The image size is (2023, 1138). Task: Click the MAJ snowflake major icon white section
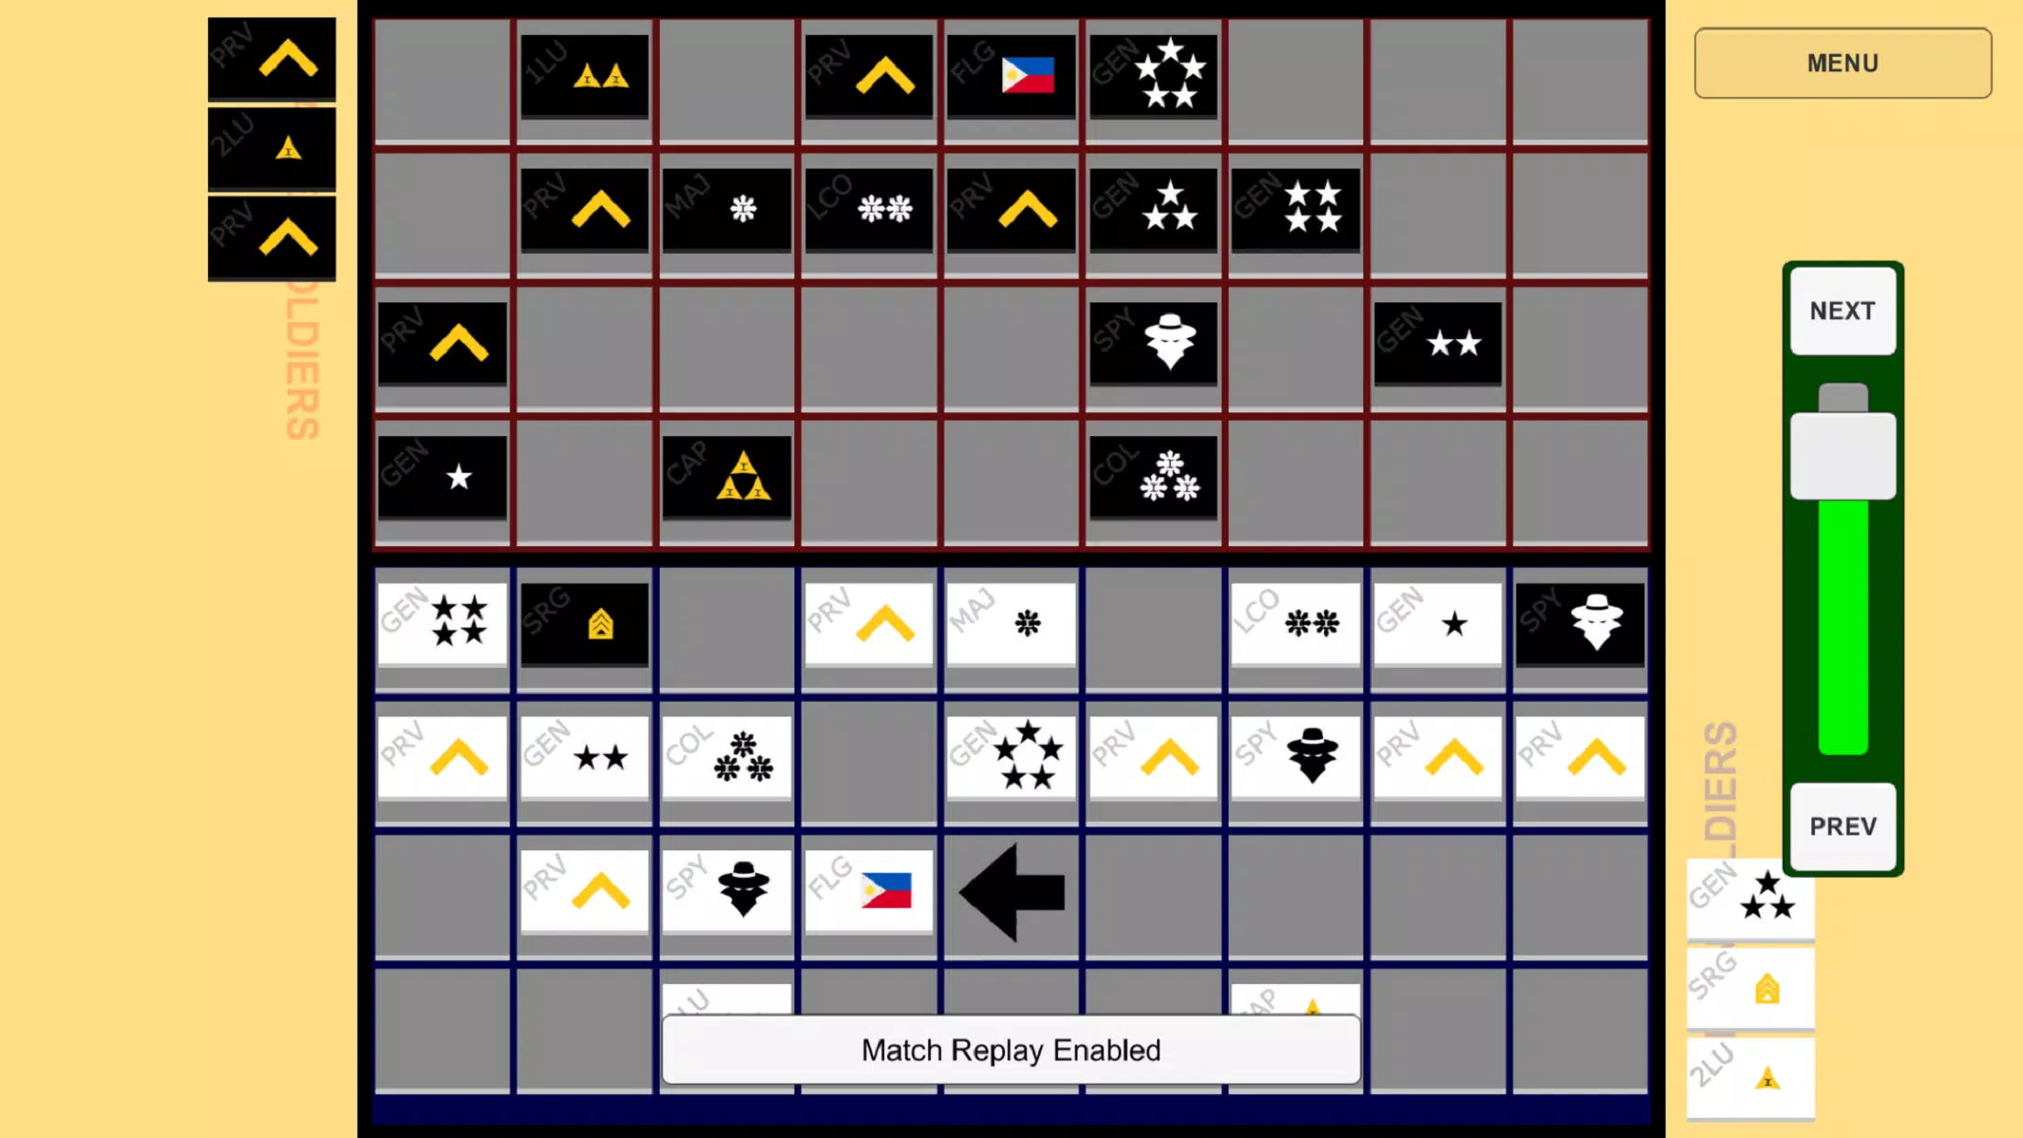pyautogui.click(x=1011, y=622)
